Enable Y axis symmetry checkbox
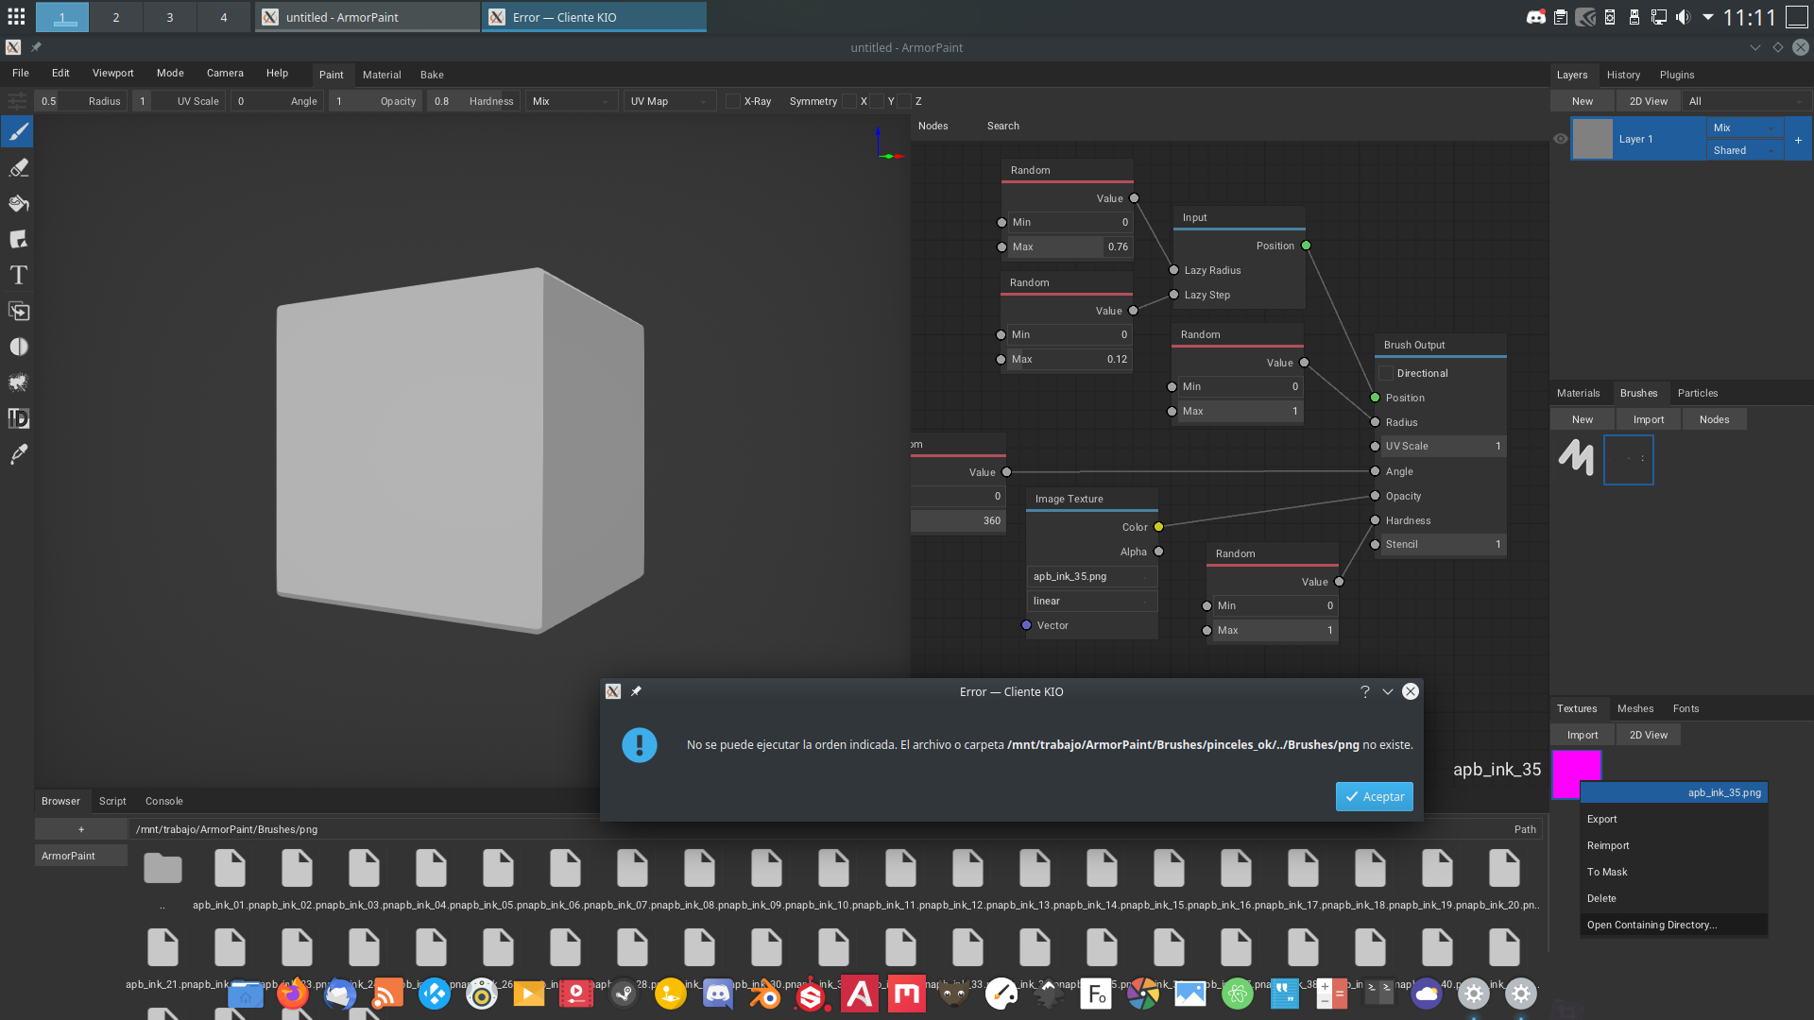1814x1020 pixels. coord(877,101)
